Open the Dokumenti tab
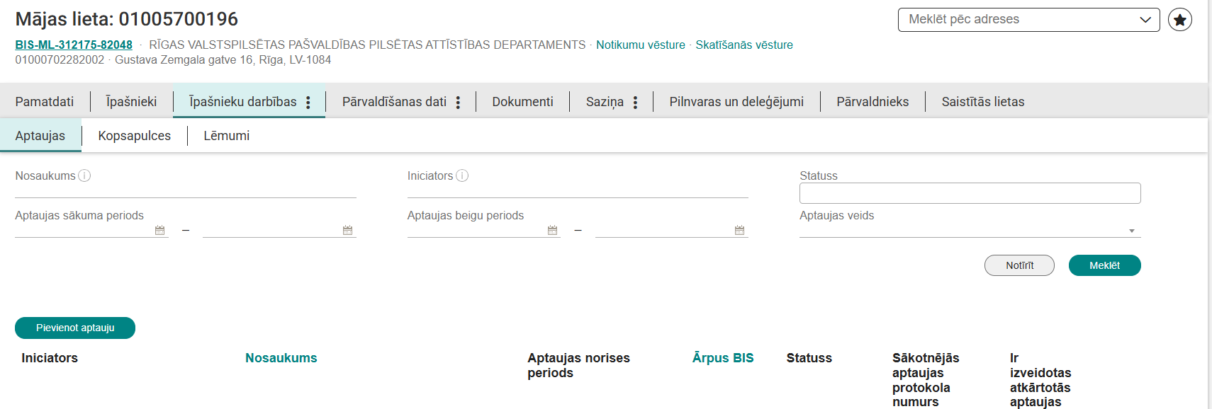This screenshot has width=1212, height=409. (x=522, y=102)
